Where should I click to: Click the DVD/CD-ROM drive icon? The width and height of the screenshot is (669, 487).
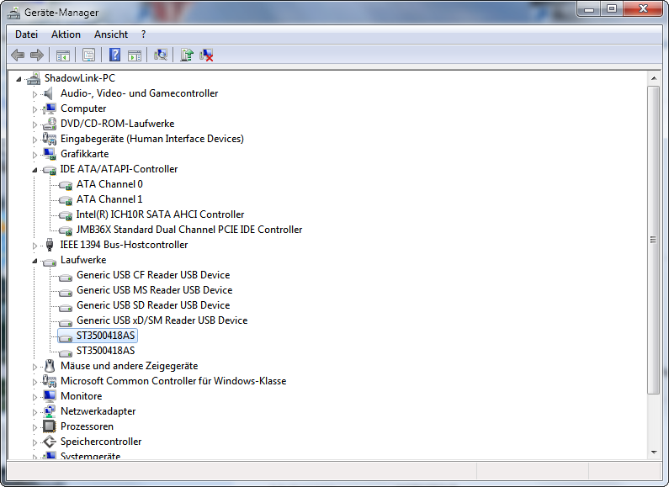pos(50,124)
